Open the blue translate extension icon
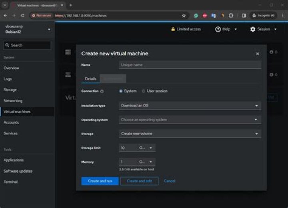Screen dimensions: 288x208 pos(214,16)
